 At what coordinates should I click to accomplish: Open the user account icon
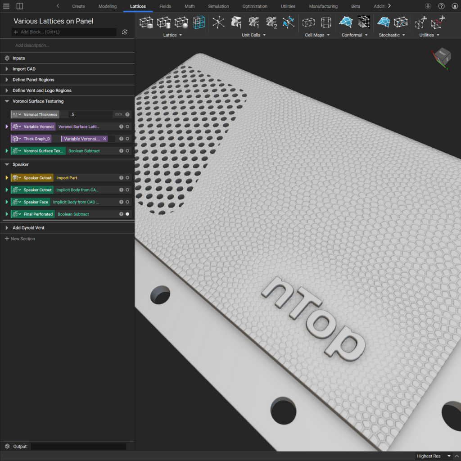pos(455,6)
